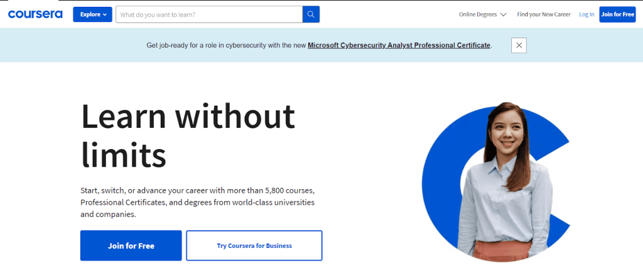Click the paragraph mentioning 5,800 courses
Image resolution: width=643 pixels, height=268 pixels.
click(198, 202)
